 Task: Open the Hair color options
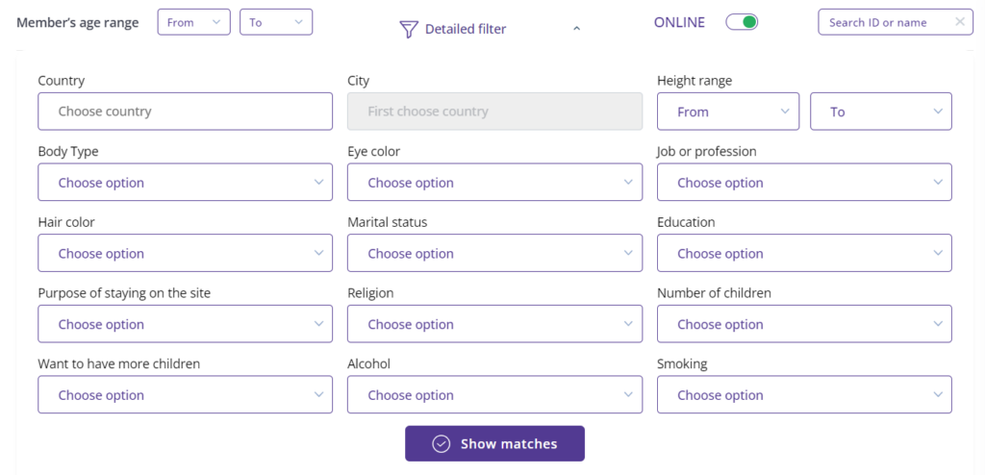(185, 254)
